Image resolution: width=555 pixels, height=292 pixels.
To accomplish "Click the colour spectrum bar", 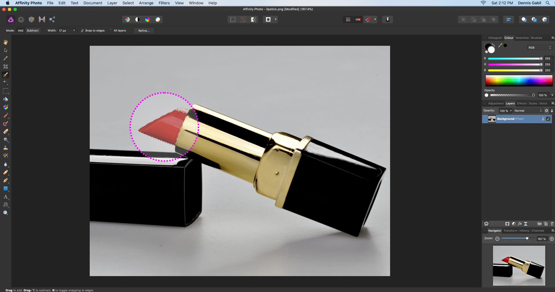I will click(x=519, y=81).
